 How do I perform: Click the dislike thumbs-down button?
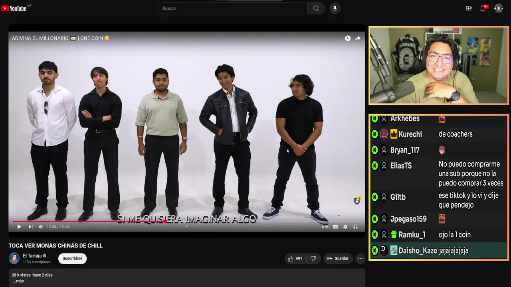tap(313, 258)
